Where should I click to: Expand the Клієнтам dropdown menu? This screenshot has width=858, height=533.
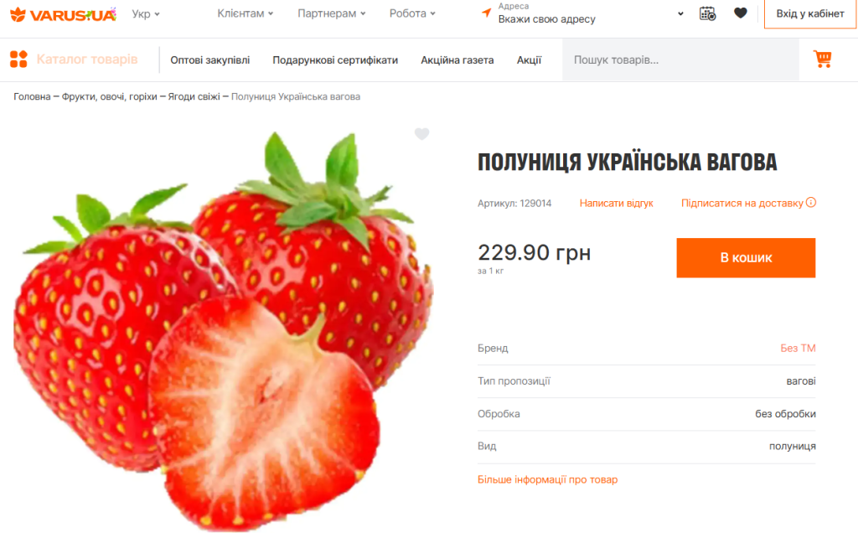[246, 13]
